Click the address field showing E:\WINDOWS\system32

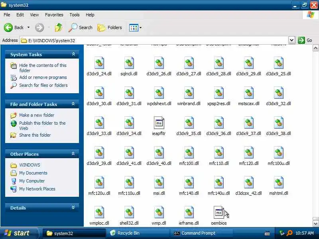pyautogui.click(x=154, y=41)
